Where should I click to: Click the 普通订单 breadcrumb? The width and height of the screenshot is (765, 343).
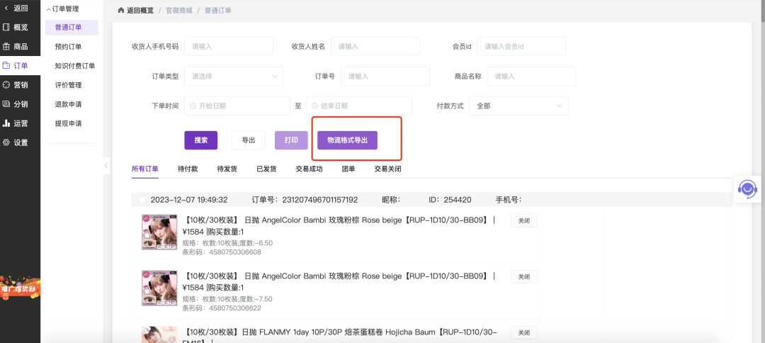(217, 10)
